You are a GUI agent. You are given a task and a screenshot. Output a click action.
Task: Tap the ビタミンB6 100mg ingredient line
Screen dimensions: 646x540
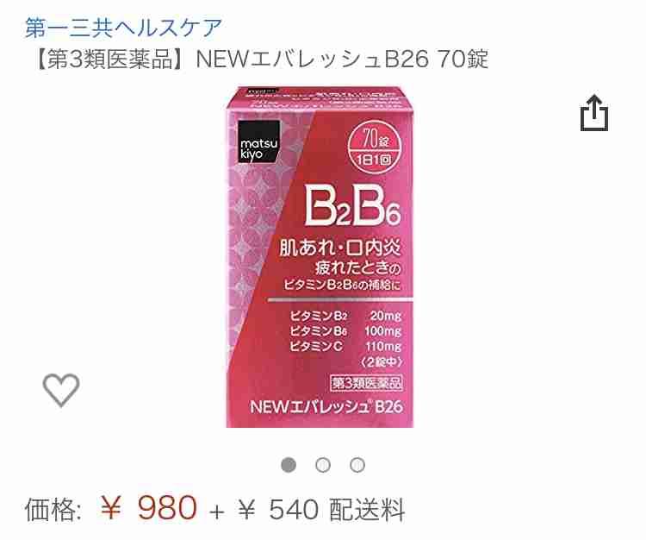tap(345, 331)
